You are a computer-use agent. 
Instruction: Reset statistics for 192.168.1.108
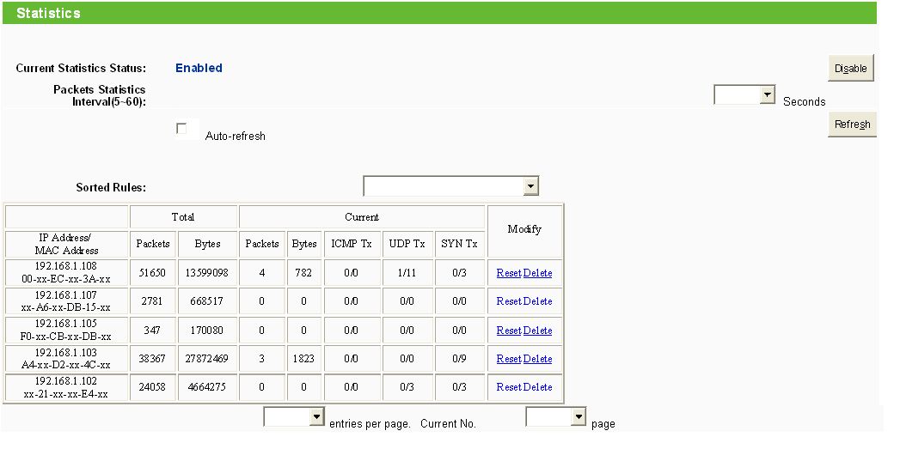pyautogui.click(x=509, y=273)
